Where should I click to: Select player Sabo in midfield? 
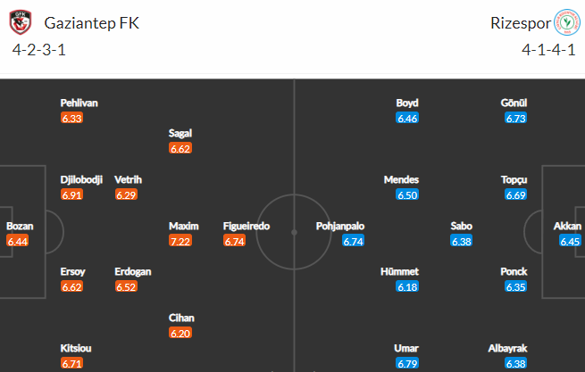[461, 226]
